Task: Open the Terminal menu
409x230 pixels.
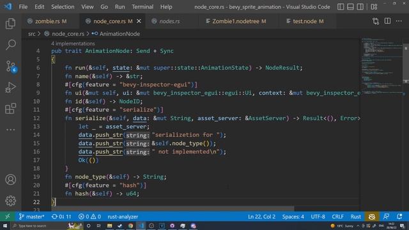Action: pos(143,7)
